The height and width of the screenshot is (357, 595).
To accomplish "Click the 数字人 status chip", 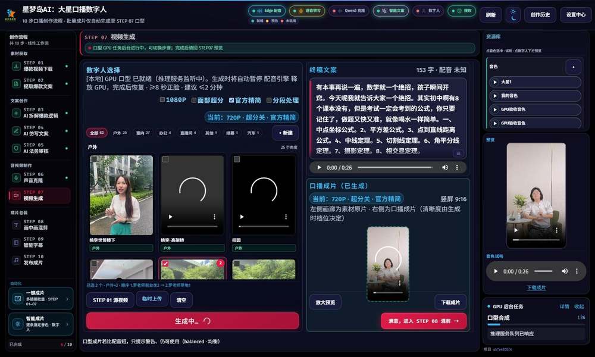I will pyautogui.click(x=428, y=11).
